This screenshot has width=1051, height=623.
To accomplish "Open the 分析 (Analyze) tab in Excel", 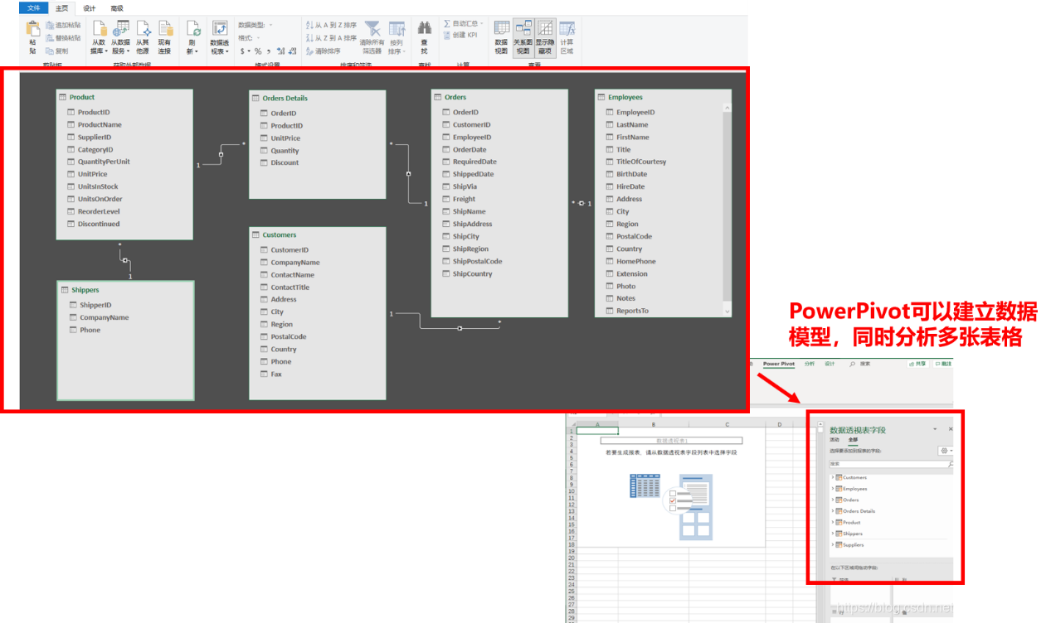I will click(x=810, y=364).
